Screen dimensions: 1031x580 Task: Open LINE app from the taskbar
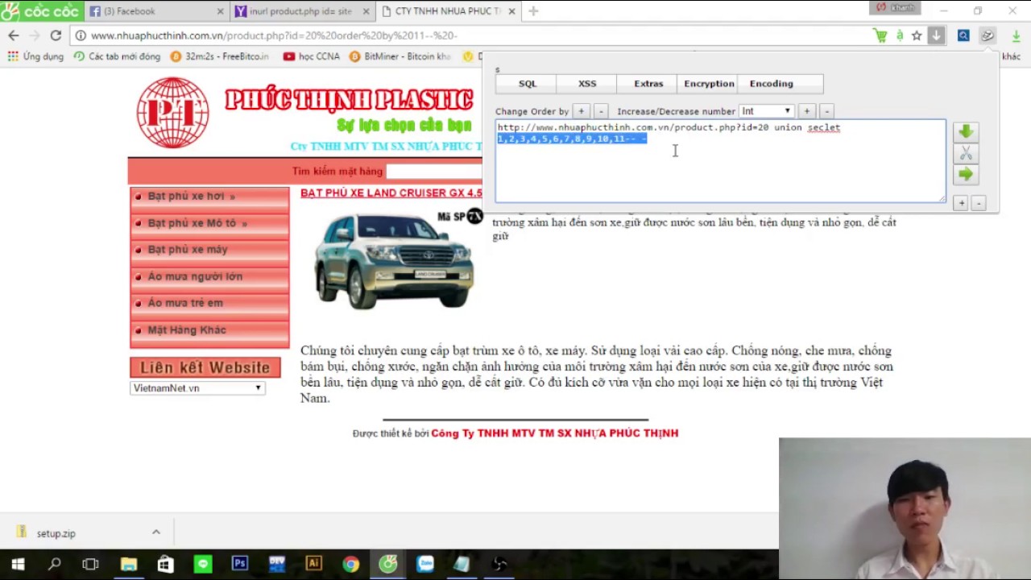point(202,564)
